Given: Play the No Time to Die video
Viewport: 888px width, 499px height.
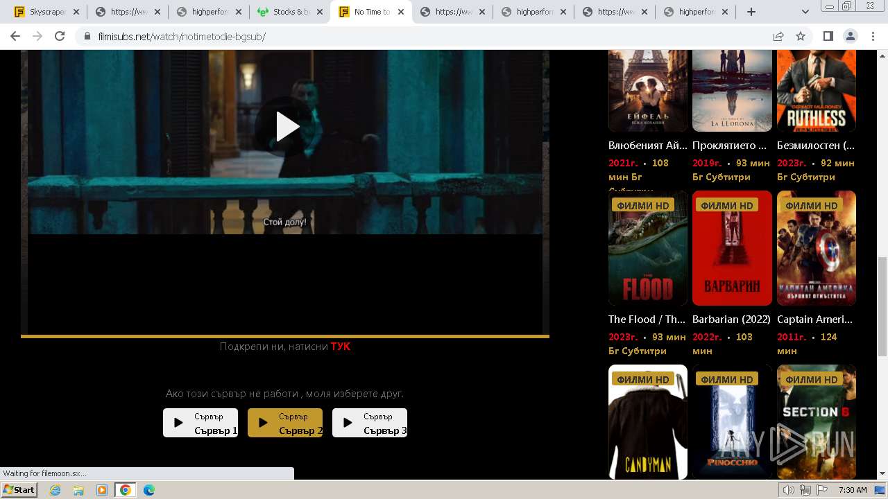Looking at the screenshot, I should (287, 127).
